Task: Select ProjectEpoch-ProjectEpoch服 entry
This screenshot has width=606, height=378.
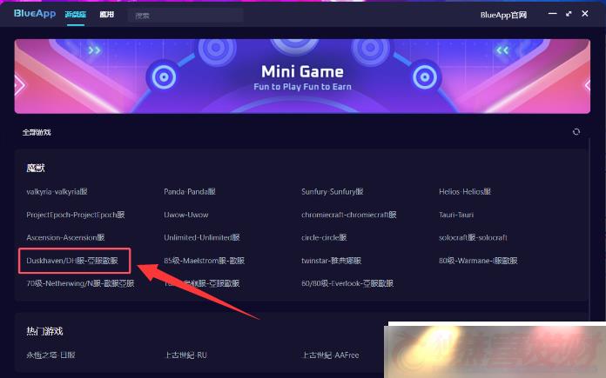Action: click(x=76, y=215)
